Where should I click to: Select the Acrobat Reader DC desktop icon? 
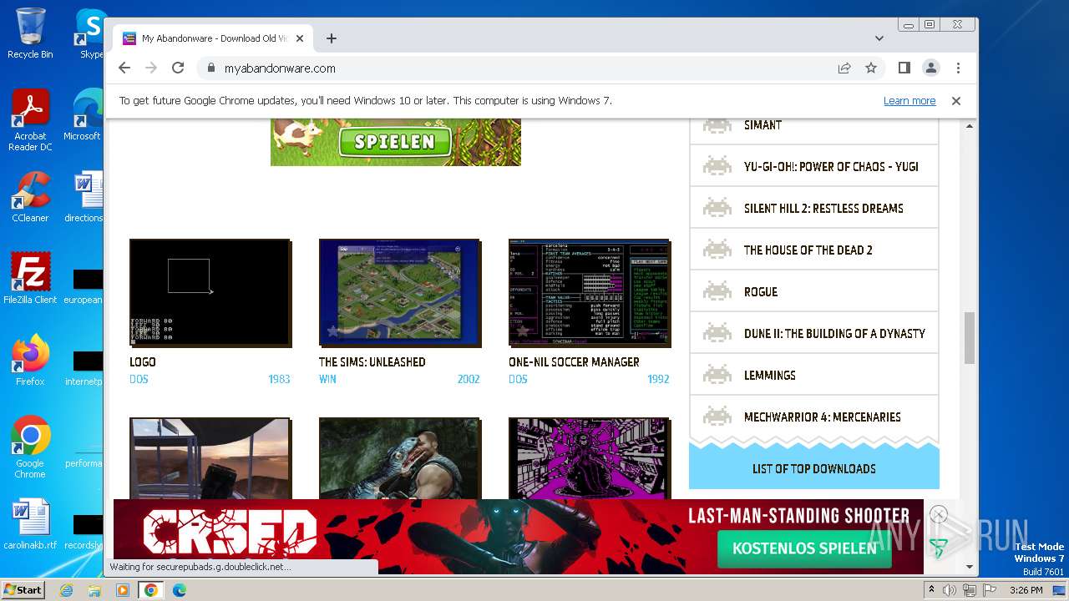30,120
